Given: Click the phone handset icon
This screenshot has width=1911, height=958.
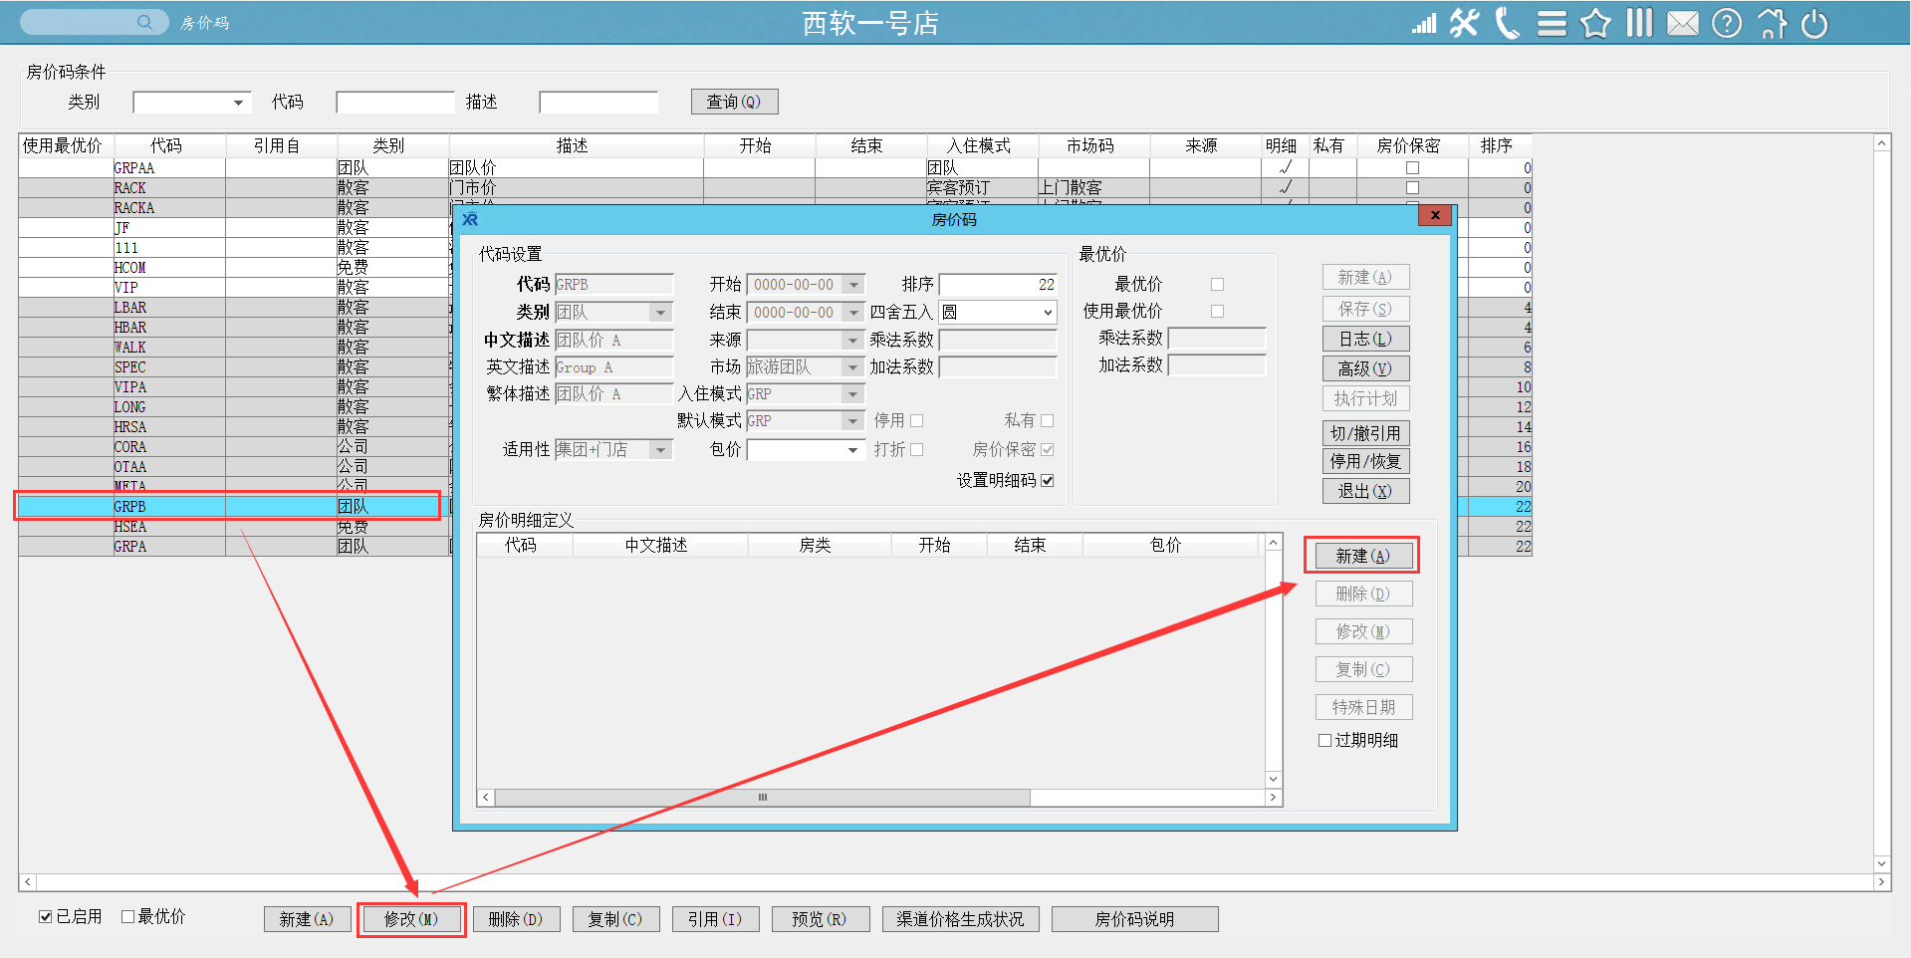Looking at the screenshot, I should [x=1508, y=23].
